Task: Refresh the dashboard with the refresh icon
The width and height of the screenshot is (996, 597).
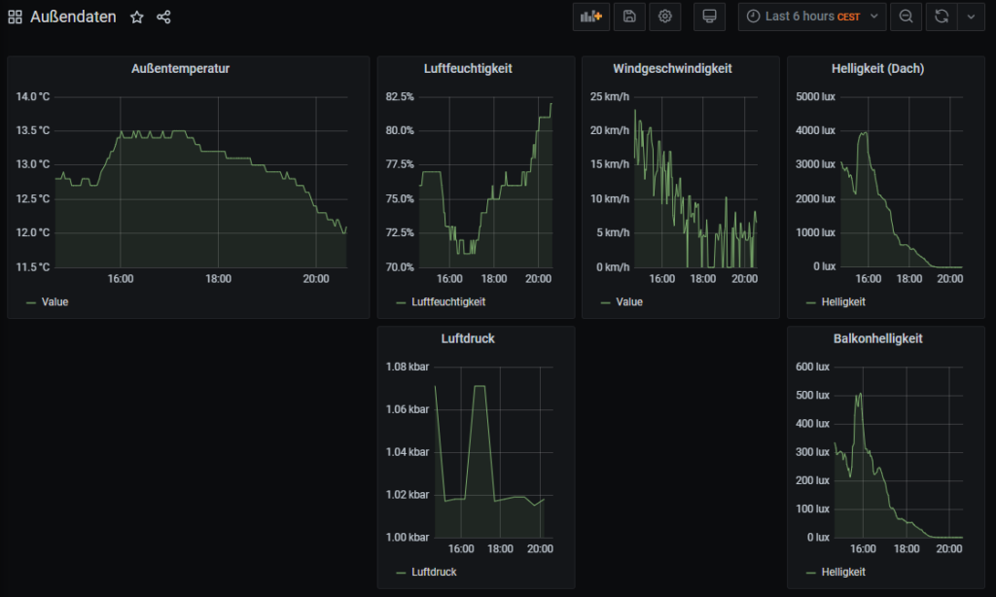Action: point(940,17)
